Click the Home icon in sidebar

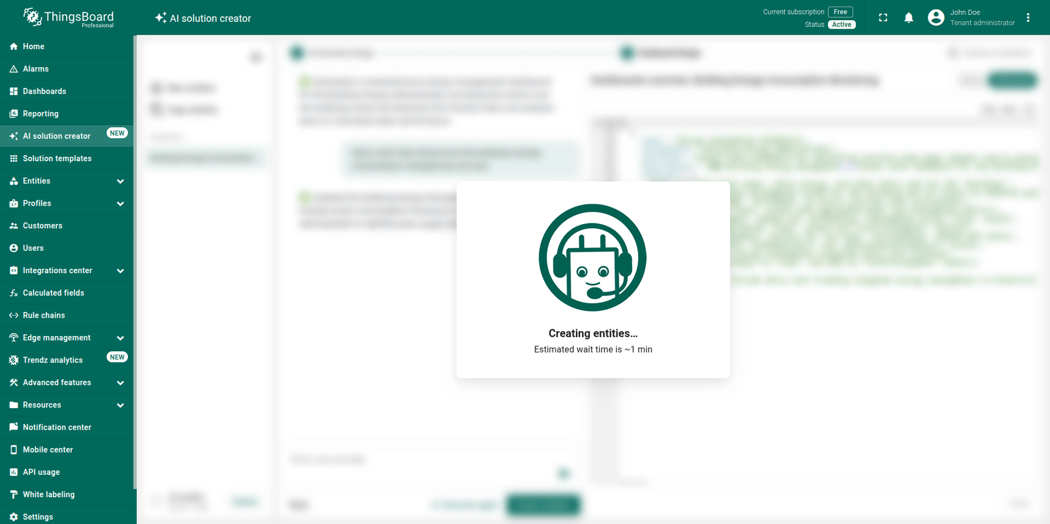pos(14,46)
